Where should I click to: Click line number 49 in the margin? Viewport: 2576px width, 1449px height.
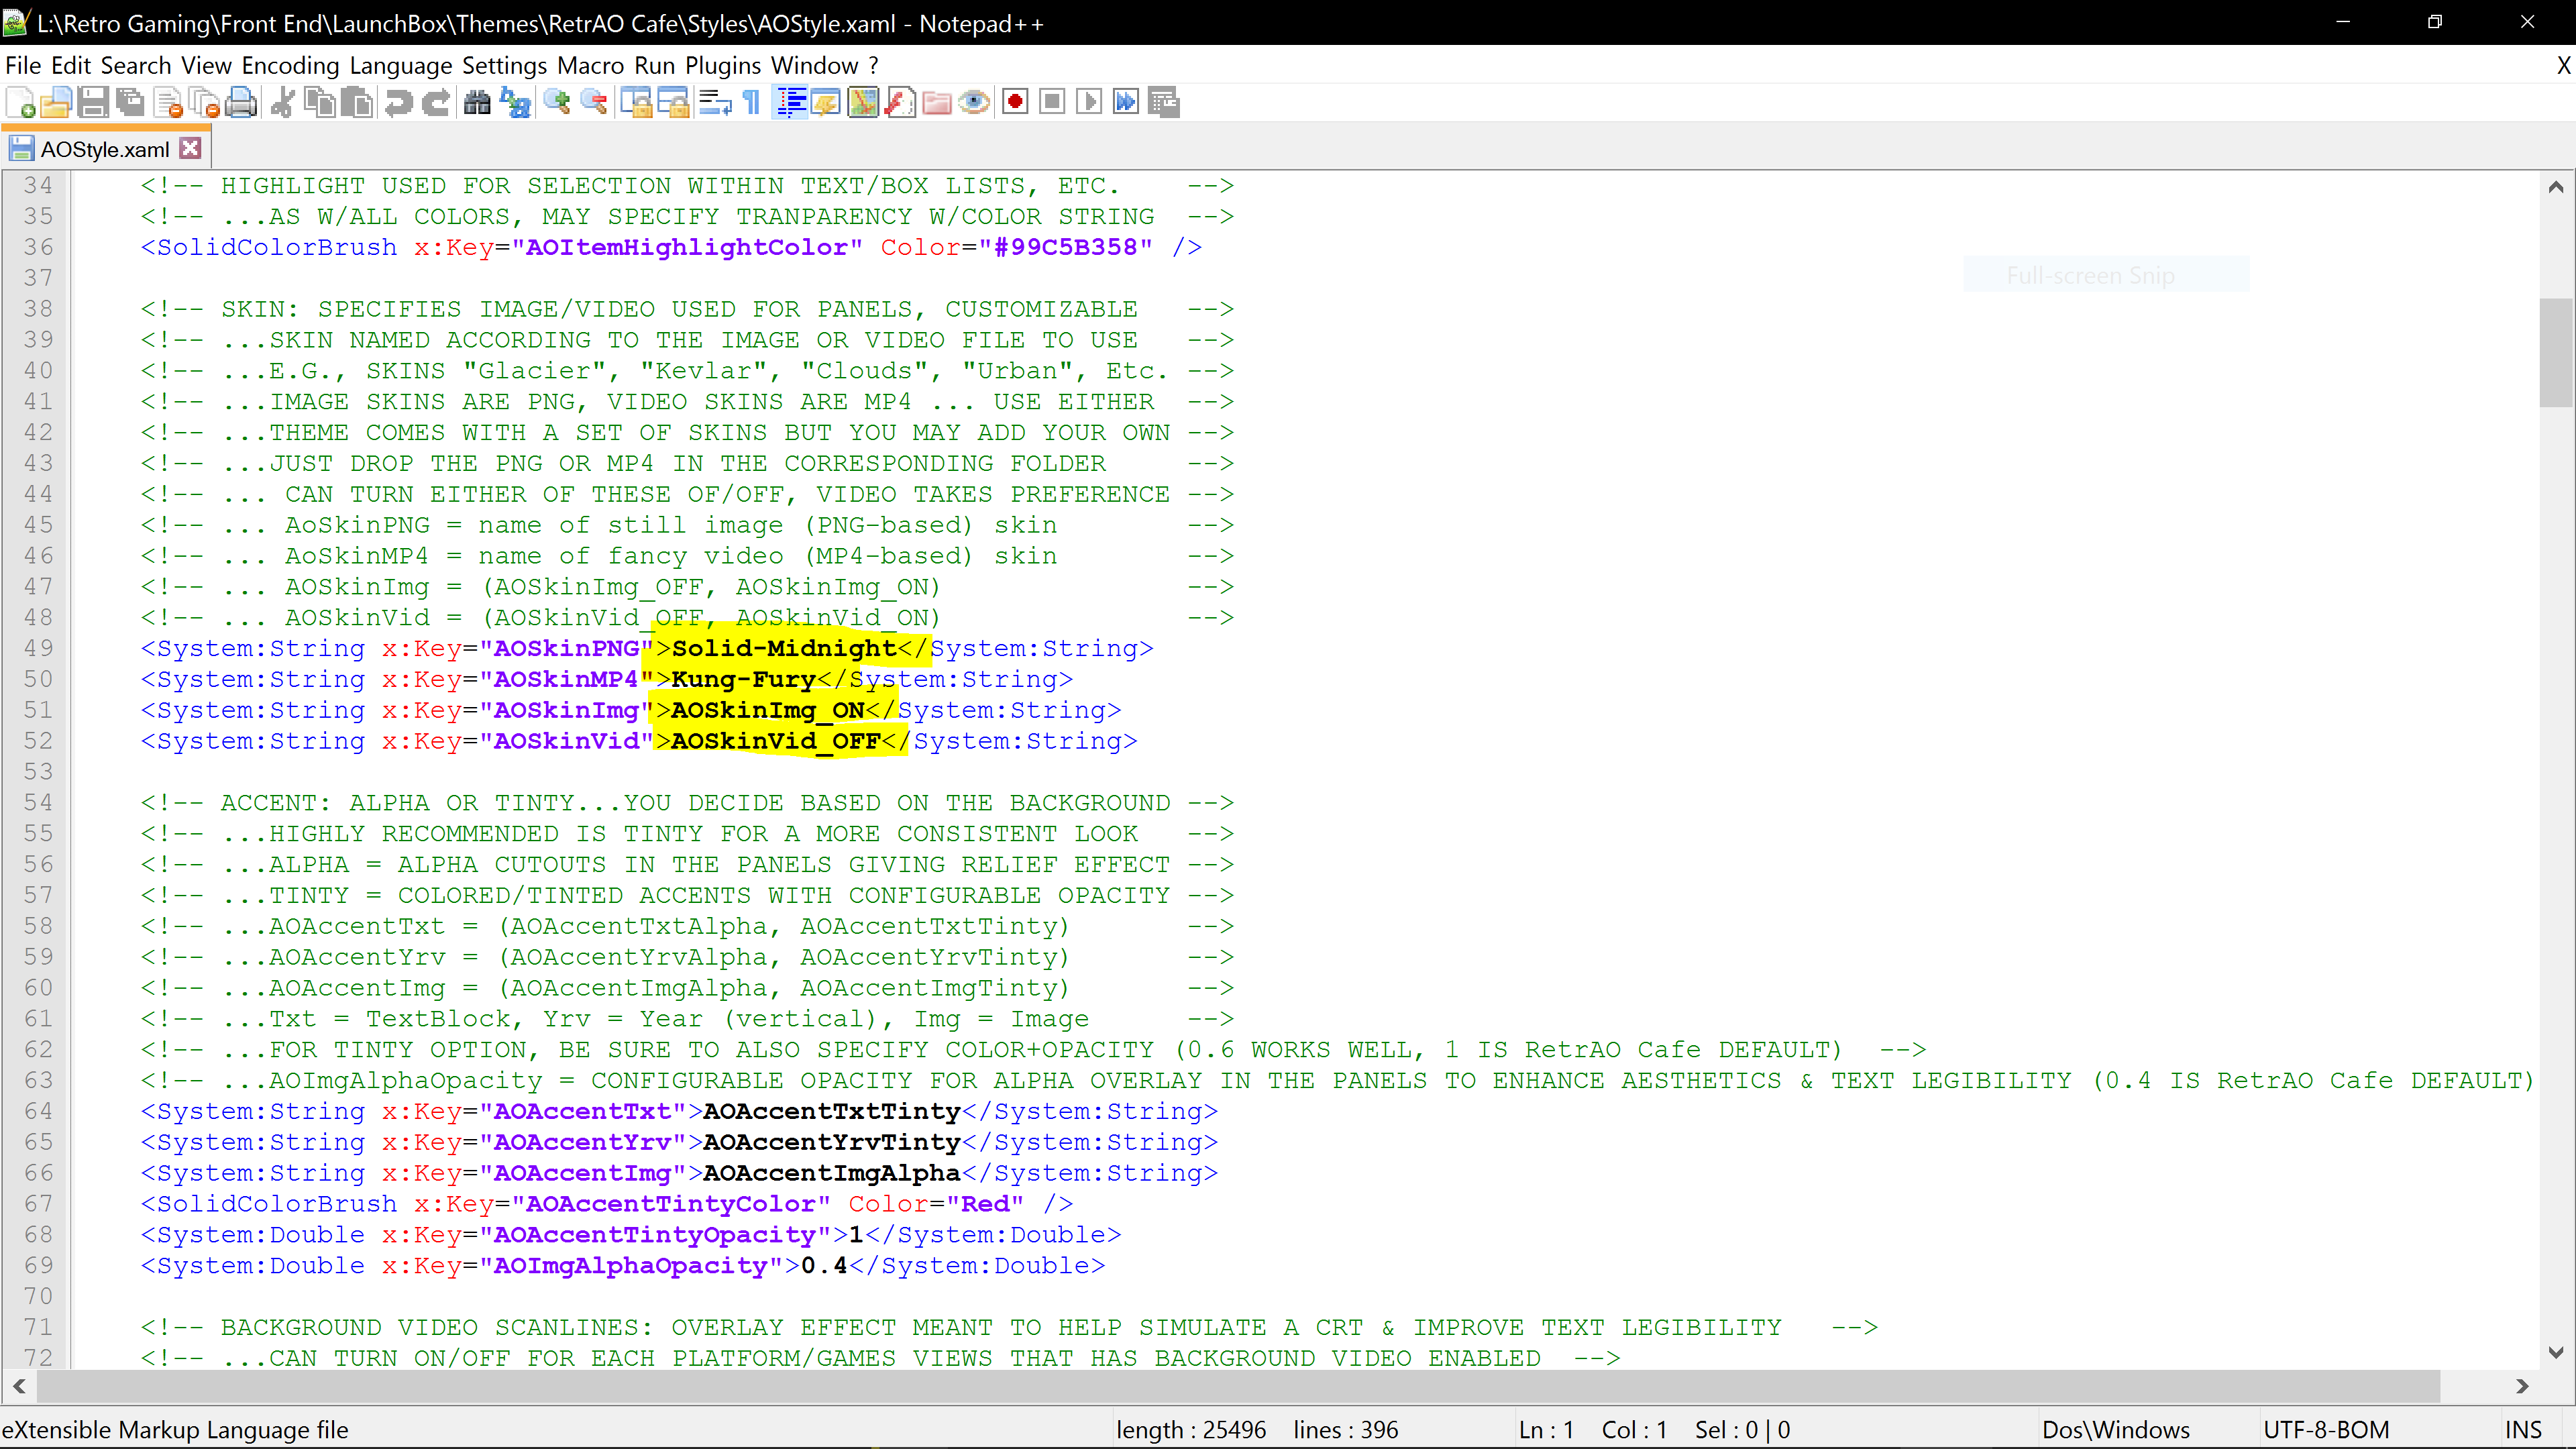[39, 648]
